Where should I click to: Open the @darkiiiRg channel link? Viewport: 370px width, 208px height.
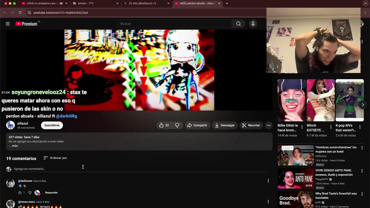[x=66, y=116]
